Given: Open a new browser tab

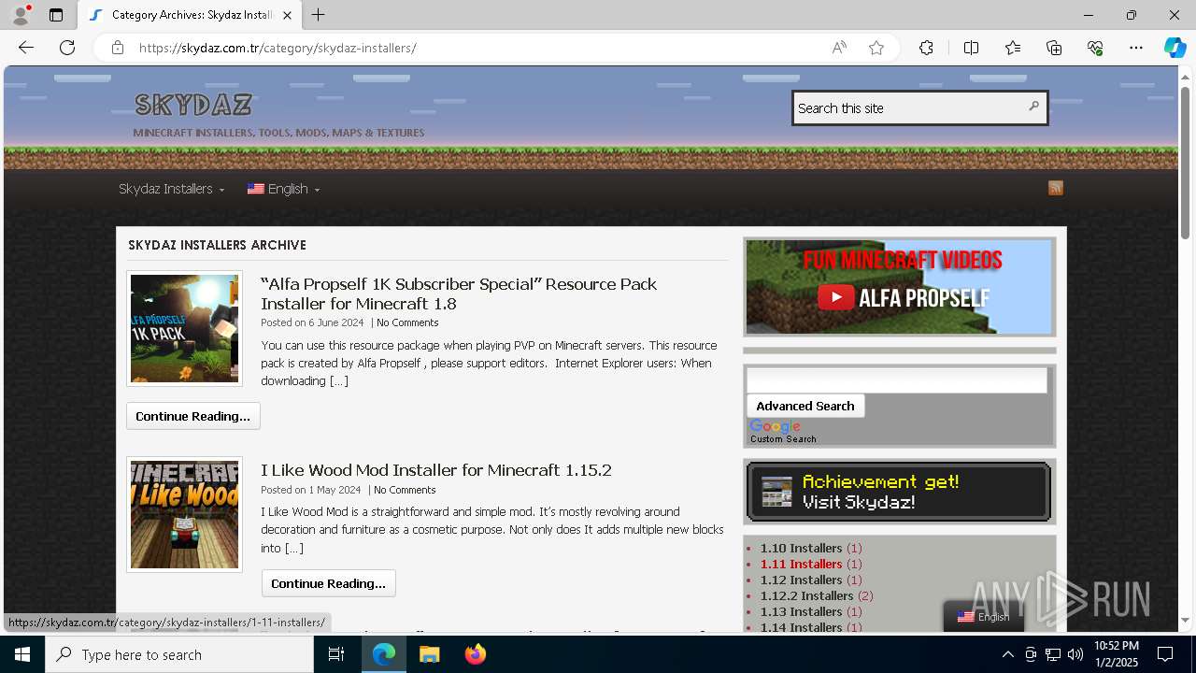Looking at the screenshot, I should 319,15.
